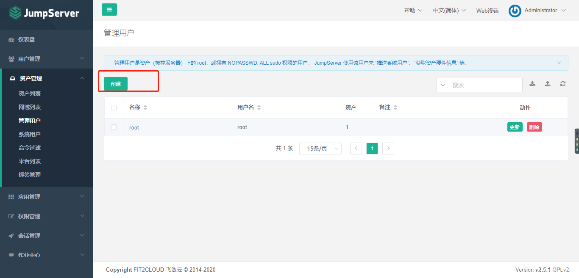Viewport: 579px width, 278px height.
Task: Open 标签管理 submenu item
Action: [30, 175]
